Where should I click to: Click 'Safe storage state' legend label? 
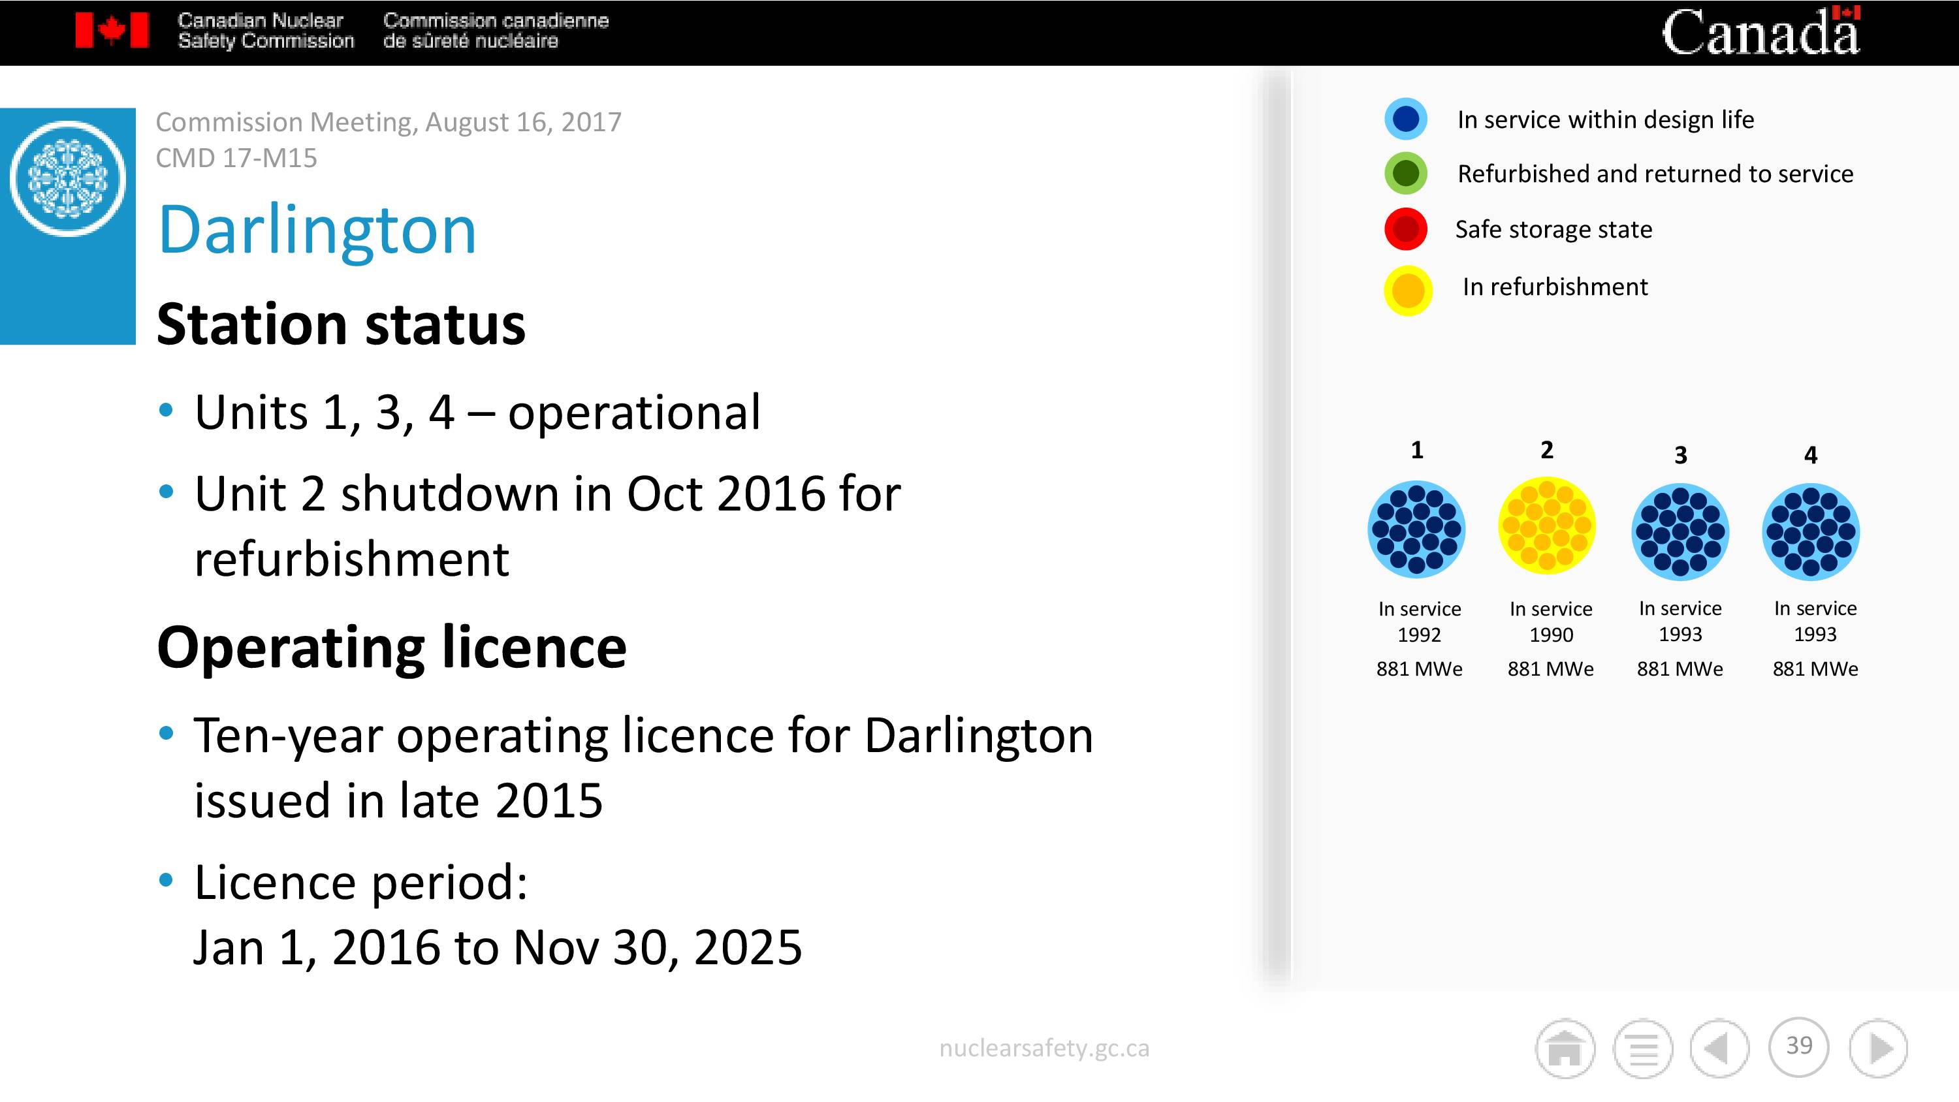point(1553,230)
